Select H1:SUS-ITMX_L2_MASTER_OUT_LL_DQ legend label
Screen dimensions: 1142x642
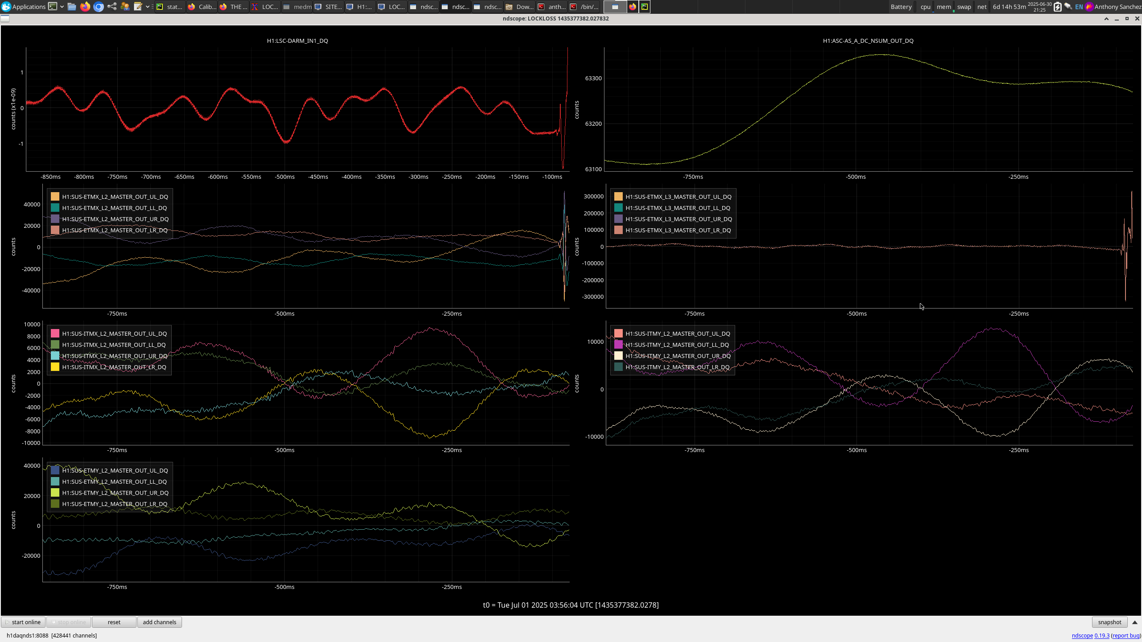click(x=114, y=345)
